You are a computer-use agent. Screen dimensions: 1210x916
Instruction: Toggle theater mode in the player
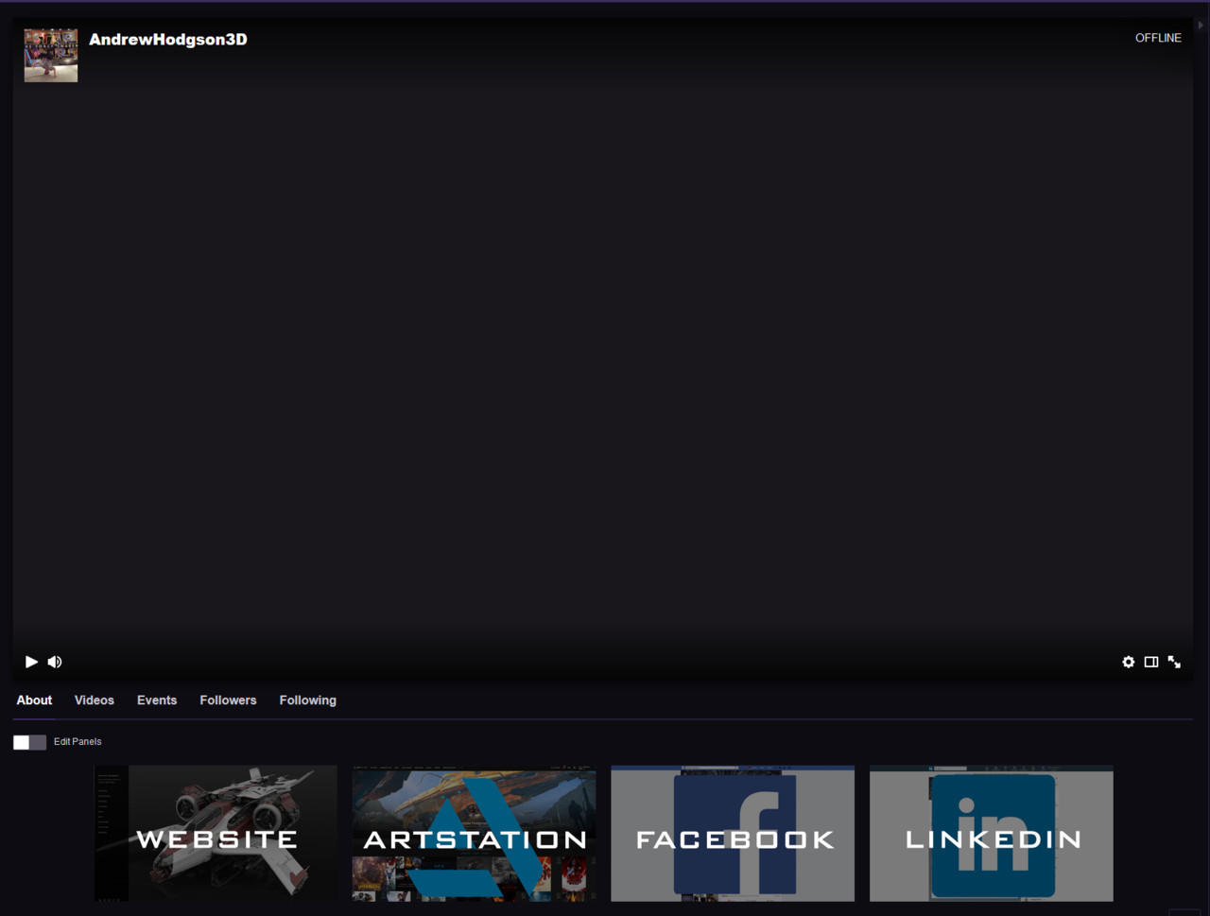pyautogui.click(x=1151, y=662)
